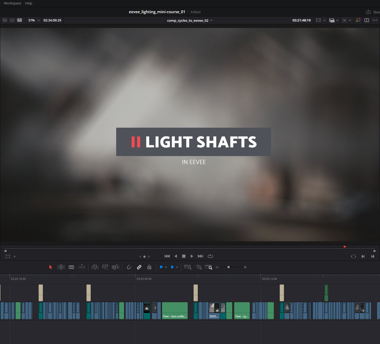
Task: Click the Replace Clip toolbar icon
Action: tap(116, 267)
